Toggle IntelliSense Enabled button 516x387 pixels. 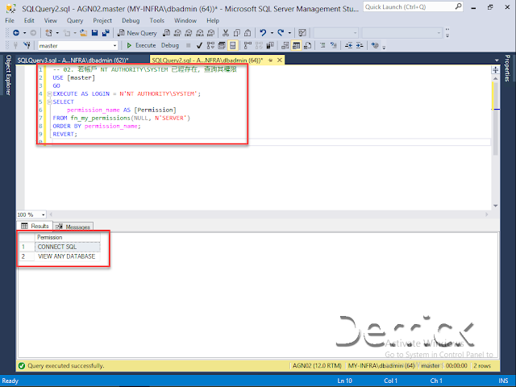coord(233,45)
